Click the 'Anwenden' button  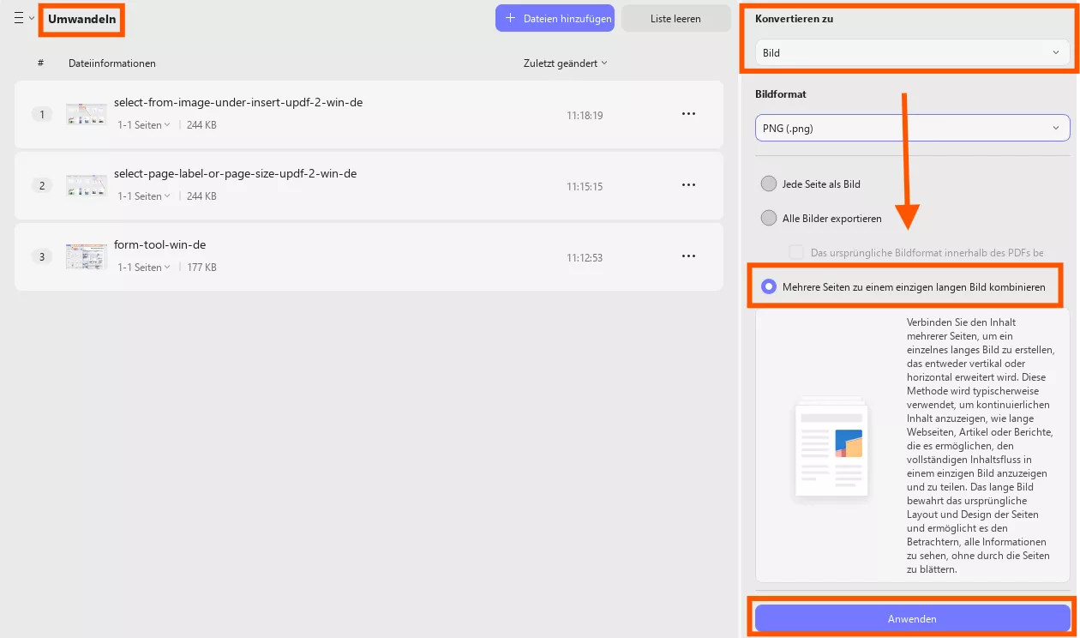click(912, 618)
